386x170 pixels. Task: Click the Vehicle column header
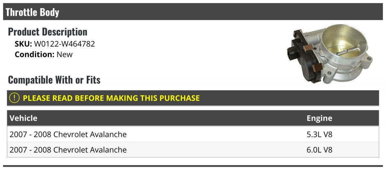pos(23,118)
